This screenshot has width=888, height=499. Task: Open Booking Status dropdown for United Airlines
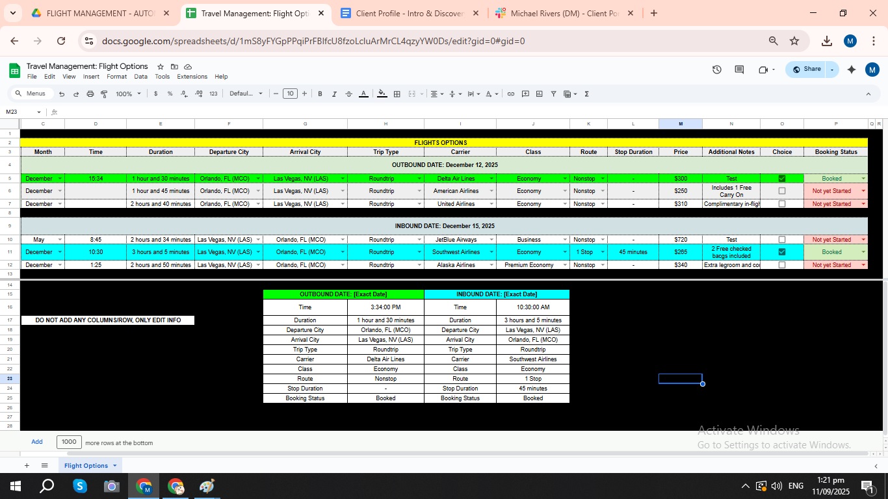863,204
